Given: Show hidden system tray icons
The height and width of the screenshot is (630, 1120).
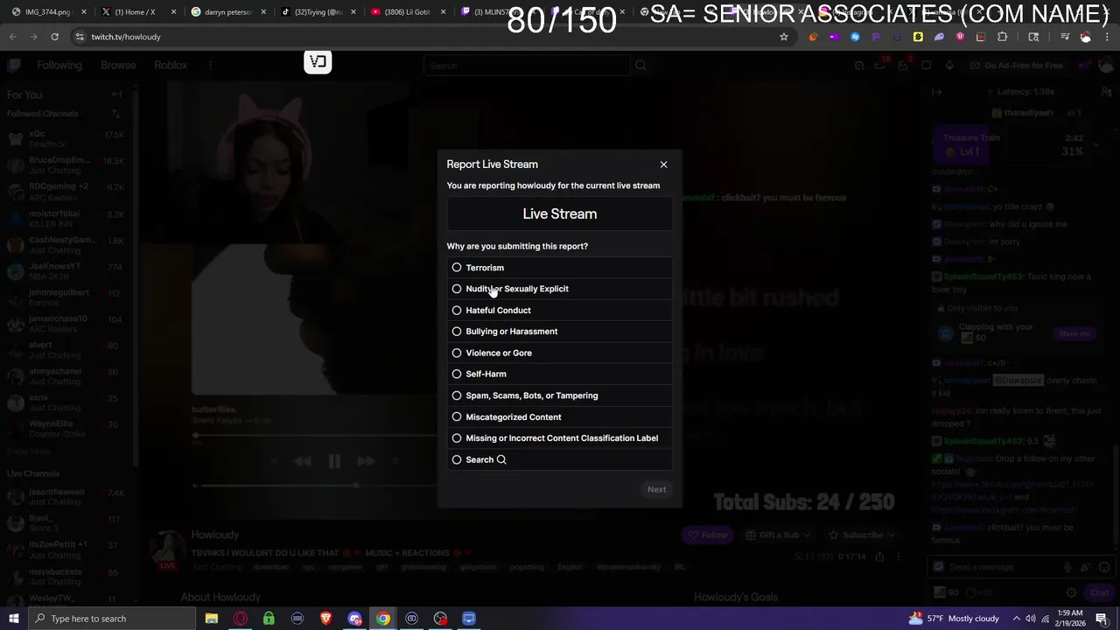Looking at the screenshot, I should click(1016, 619).
